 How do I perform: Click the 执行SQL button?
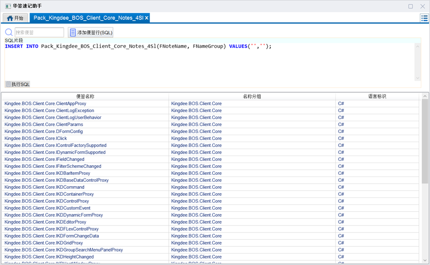coord(18,84)
